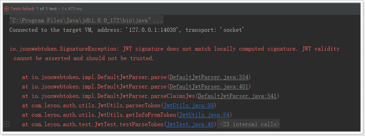365x136 pixels.
Task: Click the SignatureException message line
Action: (175, 49)
